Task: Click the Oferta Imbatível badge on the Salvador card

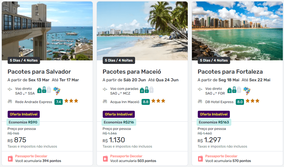Action: click(x=24, y=114)
